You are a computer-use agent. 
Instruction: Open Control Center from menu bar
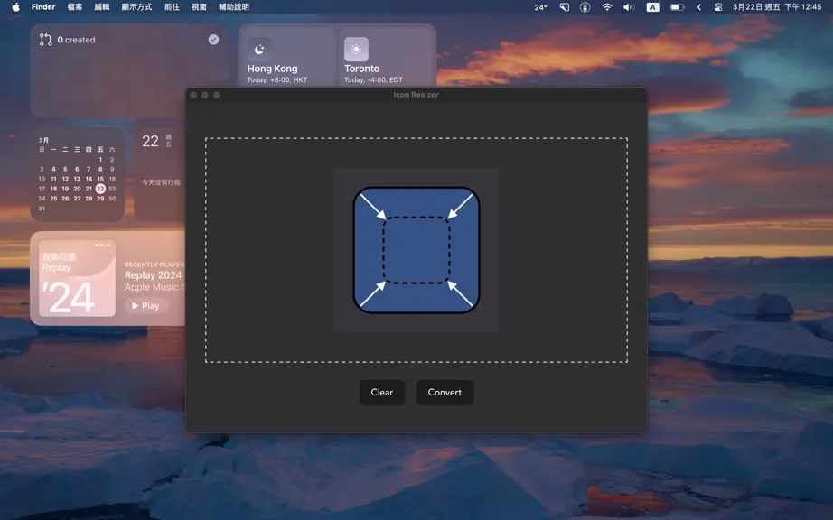point(717,7)
